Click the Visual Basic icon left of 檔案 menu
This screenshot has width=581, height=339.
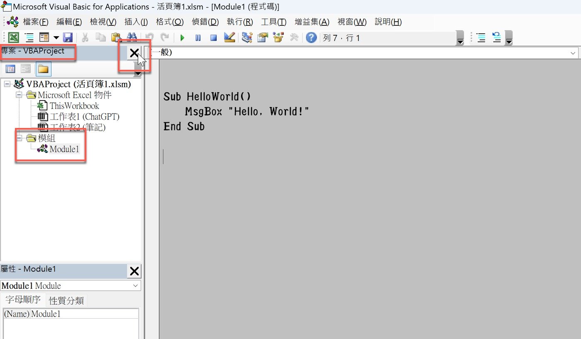(x=12, y=22)
